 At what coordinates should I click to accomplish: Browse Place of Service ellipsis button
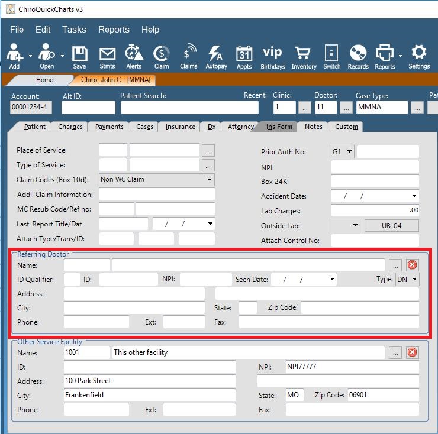pos(208,150)
